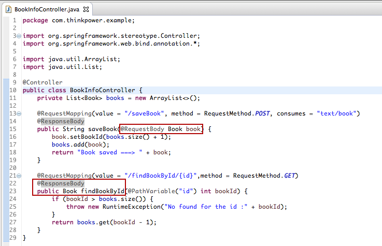Collapse the saveBook method at line 13
382x246 pixels.
(19, 113)
